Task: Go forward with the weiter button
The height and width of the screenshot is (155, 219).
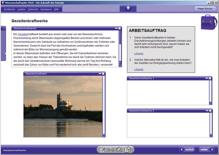Action: pyautogui.click(x=207, y=150)
